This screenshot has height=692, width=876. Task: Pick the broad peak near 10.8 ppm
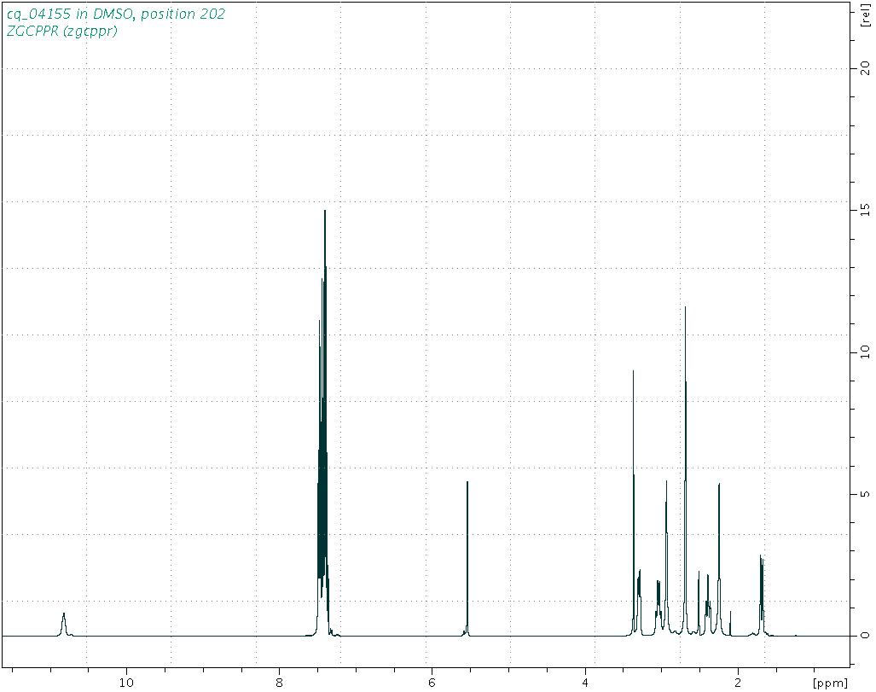(64, 623)
